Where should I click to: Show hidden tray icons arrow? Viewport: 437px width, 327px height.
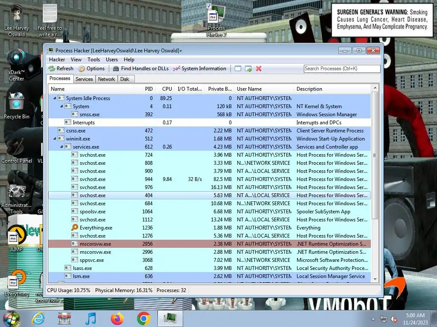click(373, 319)
